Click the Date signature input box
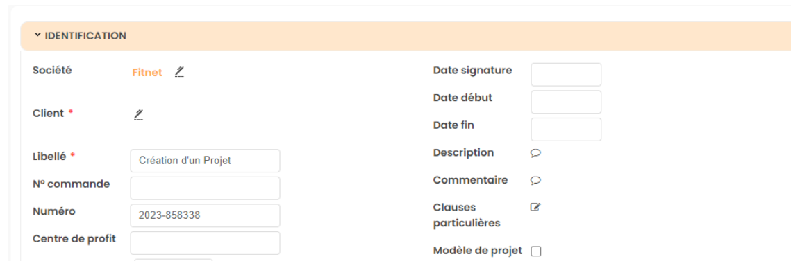 point(566,75)
